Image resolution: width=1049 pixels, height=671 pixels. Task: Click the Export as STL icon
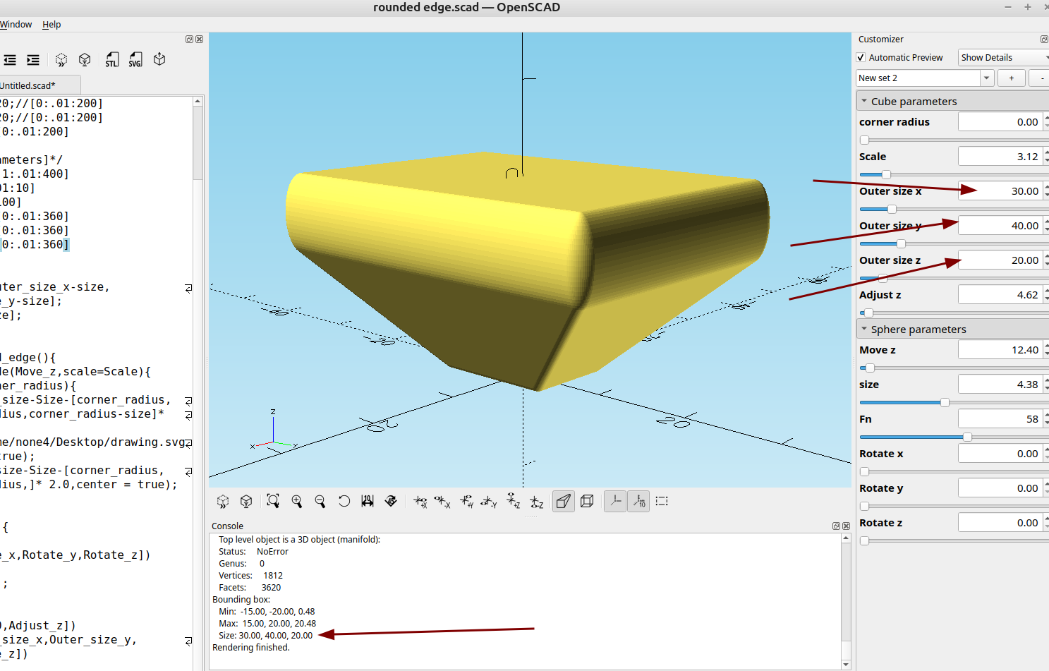[112, 60]
